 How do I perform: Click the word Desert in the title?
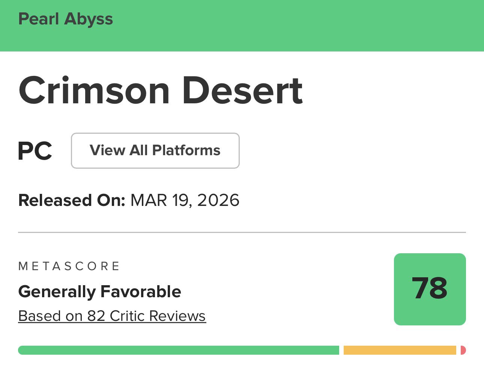pos(242,91)
